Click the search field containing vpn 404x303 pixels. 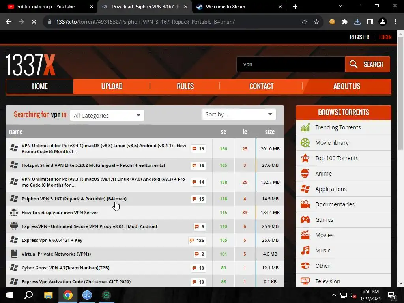[291, 64]
